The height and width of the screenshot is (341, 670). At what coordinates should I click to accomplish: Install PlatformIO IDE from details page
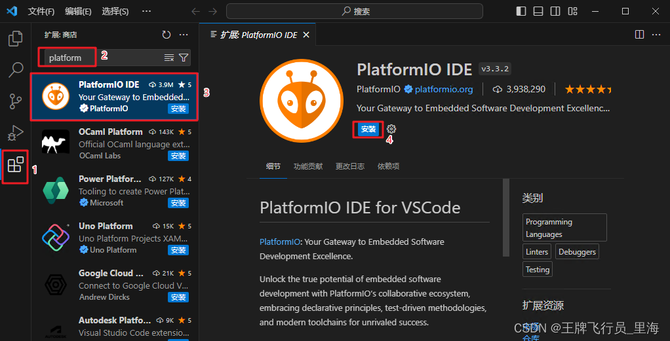pyautogui.click(x=368, y=129)
